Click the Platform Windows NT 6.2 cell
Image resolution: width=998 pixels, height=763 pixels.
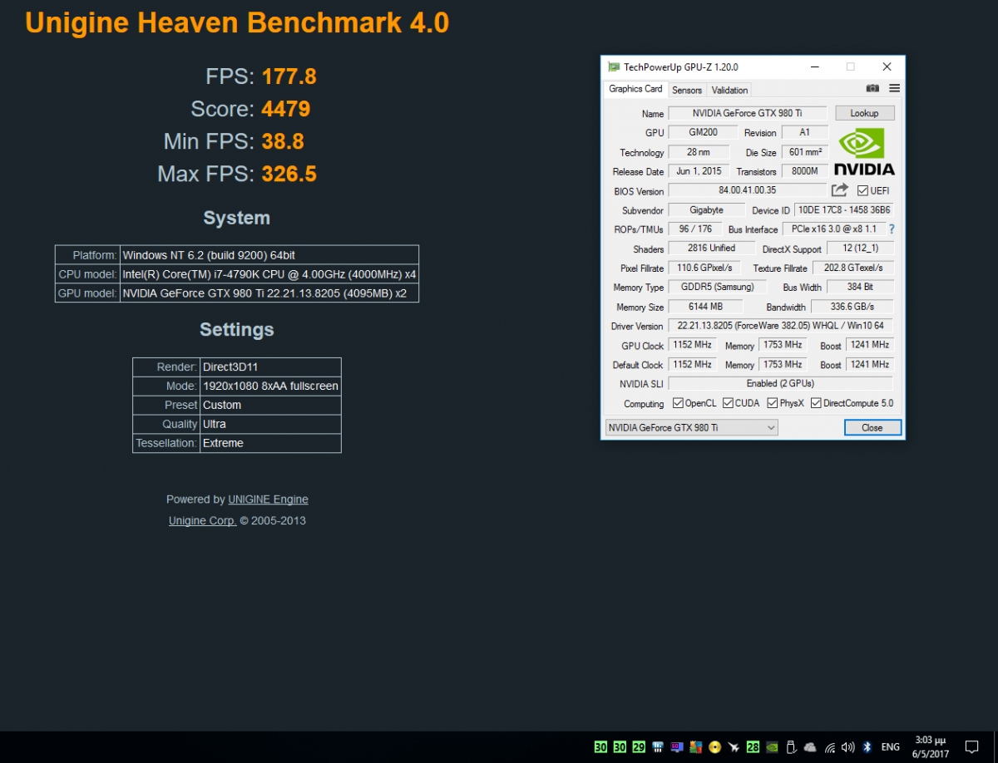click(x=269, y=255)
